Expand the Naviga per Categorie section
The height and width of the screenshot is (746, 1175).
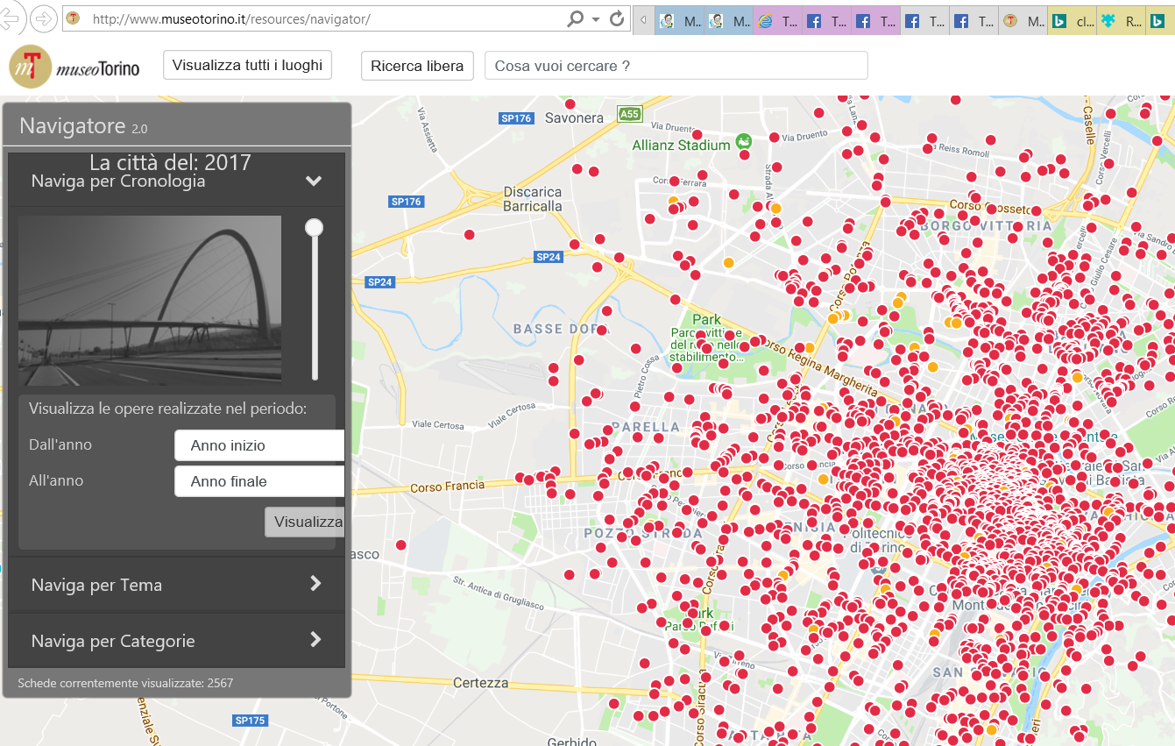click(315, 640)
